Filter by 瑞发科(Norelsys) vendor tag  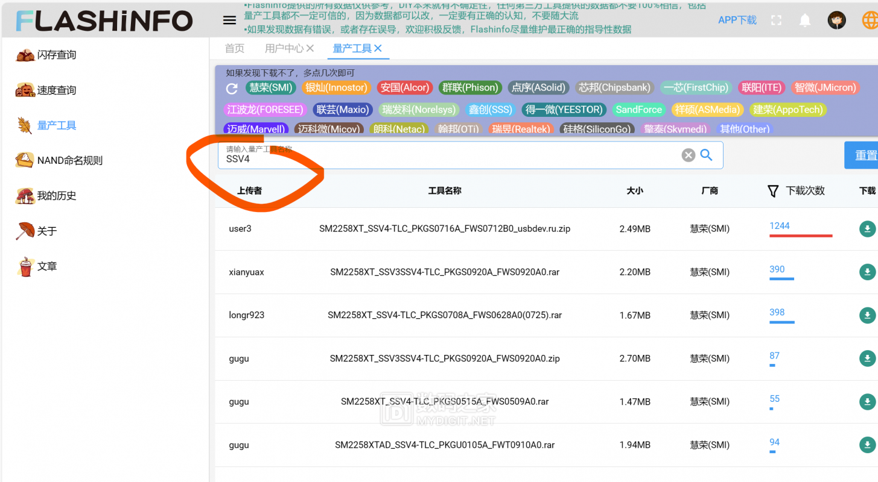click(419, 110)
